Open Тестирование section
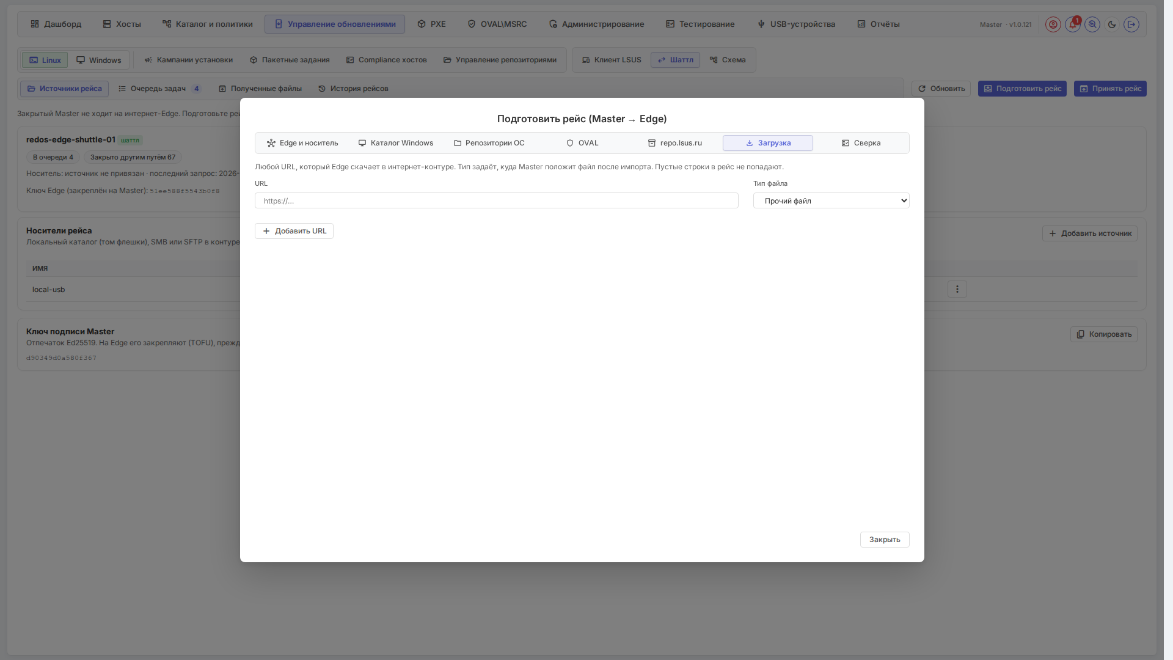The height and width of the screenshot is (660, 1173). click(x=700, y=24)
